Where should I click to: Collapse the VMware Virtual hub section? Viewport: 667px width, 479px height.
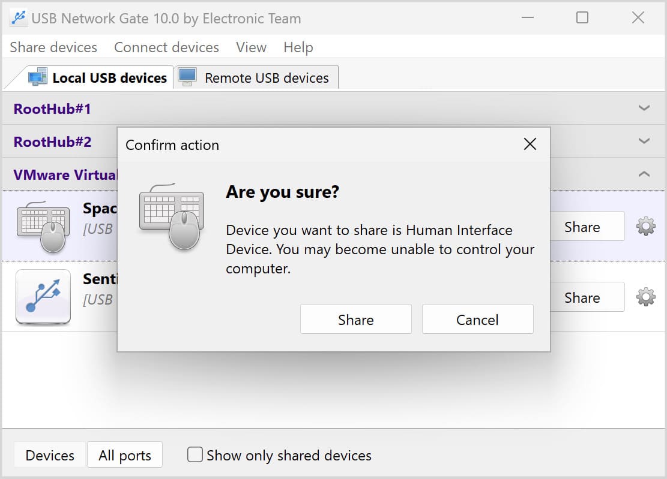pos(643,174)
